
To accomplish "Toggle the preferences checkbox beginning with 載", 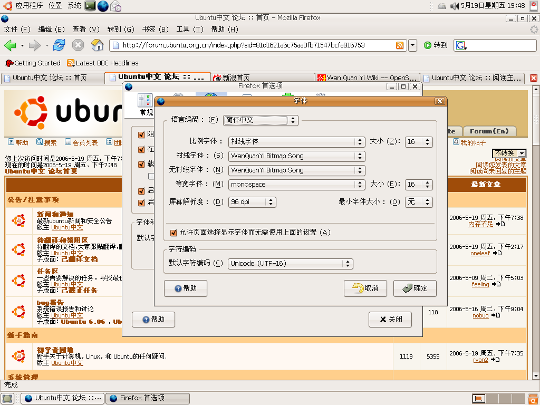I will [141, 165].
